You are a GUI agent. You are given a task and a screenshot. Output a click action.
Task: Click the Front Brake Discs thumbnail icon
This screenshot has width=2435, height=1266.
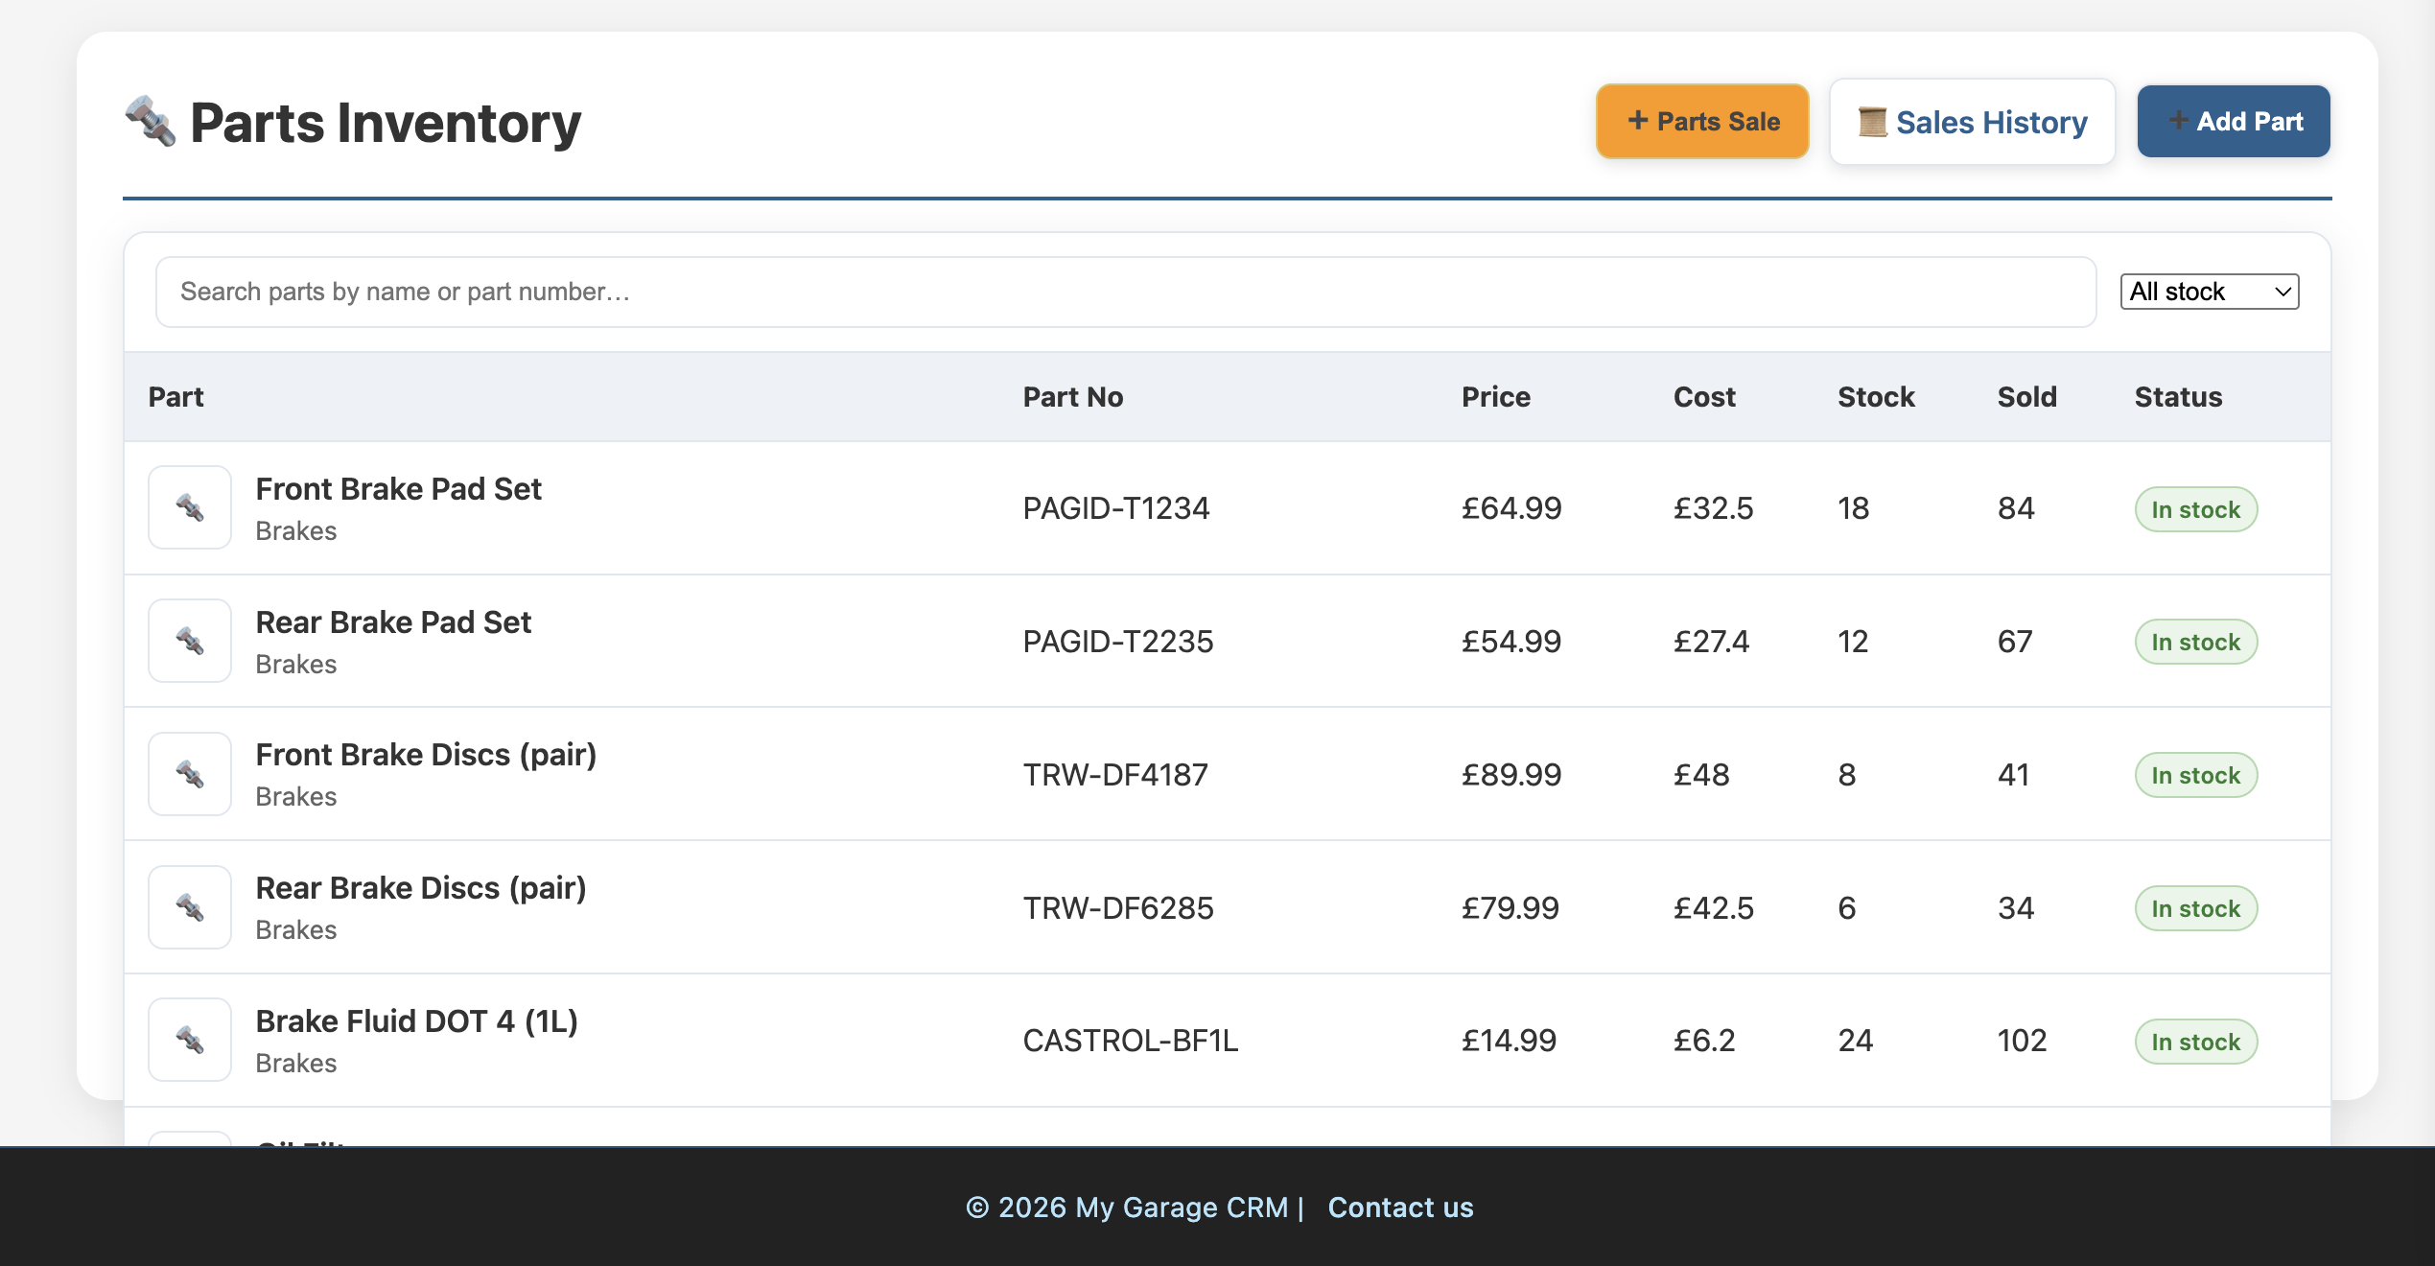(190, 774)
